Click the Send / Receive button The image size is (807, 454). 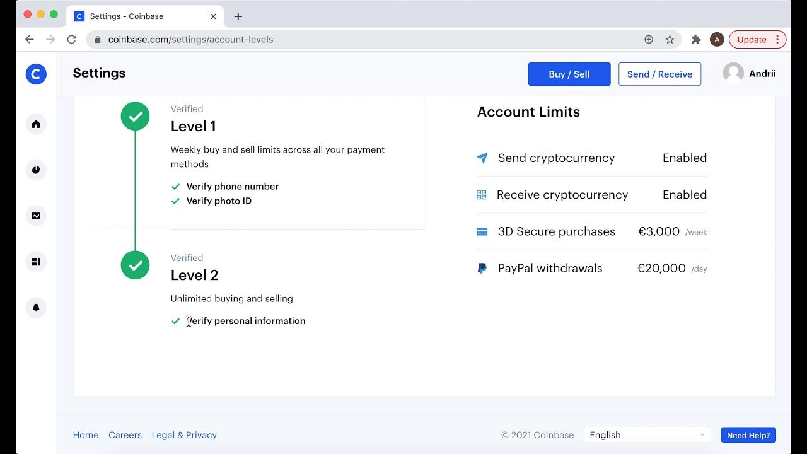click(x=659, y=74)
